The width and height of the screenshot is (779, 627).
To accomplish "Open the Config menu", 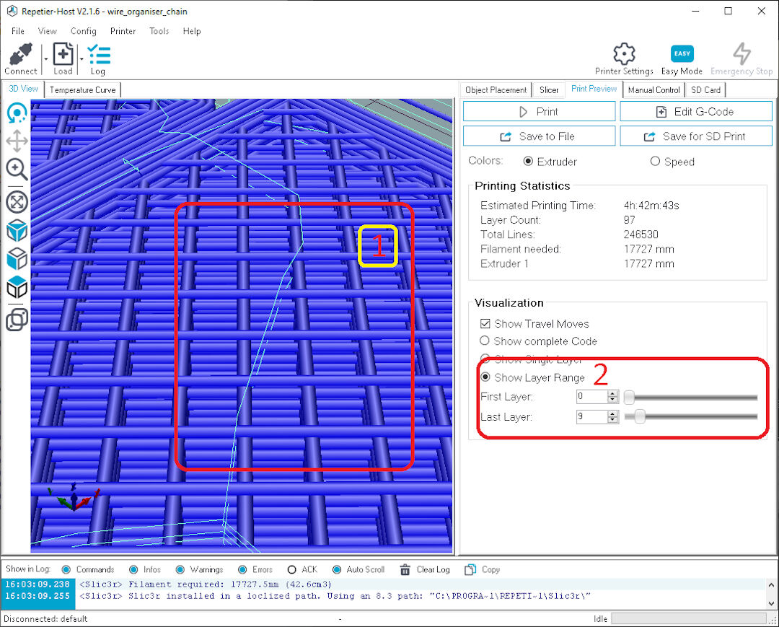I will (83, 31).
